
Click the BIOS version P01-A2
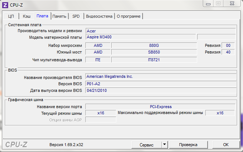(x=161, y=84)
